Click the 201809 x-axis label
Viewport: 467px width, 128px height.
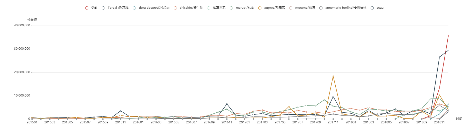(422, 122)
